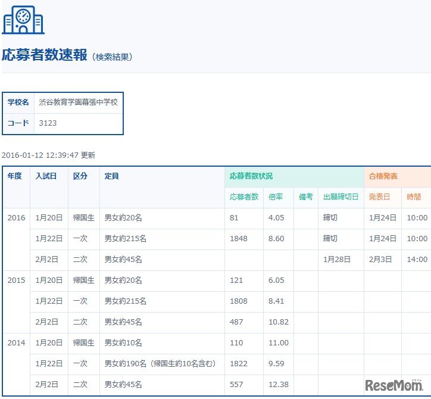Click applicant count 81 for 2016 帰国生
This screenshot has height=399, width=431.
click(234, 218)
